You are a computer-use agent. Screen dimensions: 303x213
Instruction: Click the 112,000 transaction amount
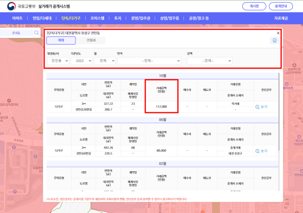click(161, 106)
